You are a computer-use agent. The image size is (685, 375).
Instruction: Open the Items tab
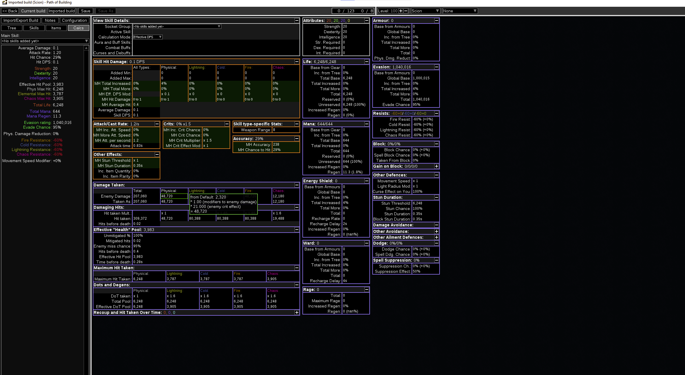pyautogui.click(x=56, y=28)
